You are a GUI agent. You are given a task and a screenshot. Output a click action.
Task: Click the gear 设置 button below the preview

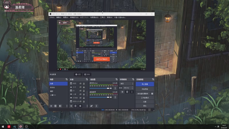78,75
